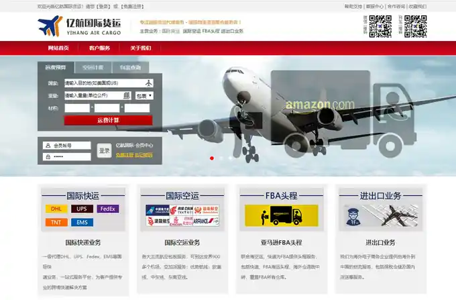
Task: Click the last link in top-right utility bar
Action: (x=417, y=6)
